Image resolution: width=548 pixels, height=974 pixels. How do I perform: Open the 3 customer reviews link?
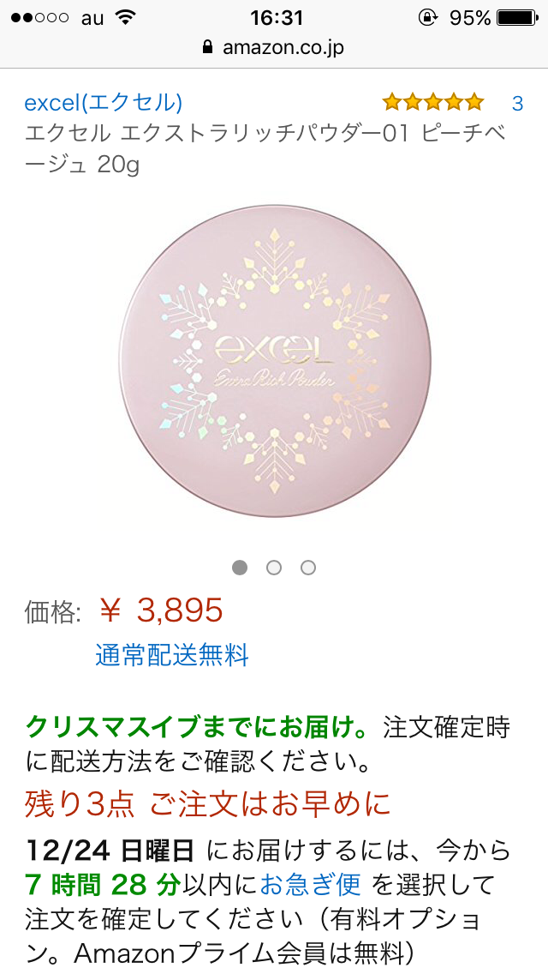coord(517,103)
